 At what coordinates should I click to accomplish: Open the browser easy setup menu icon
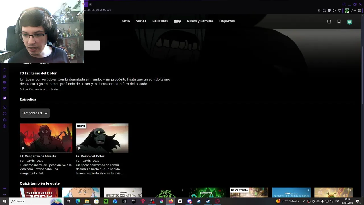point(359,11)
